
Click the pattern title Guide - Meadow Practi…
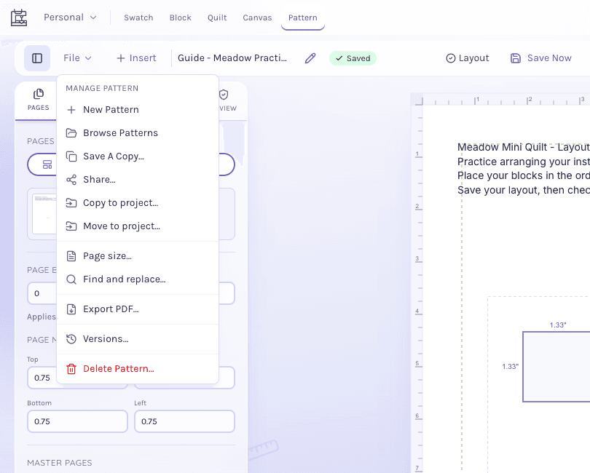tap(232, 58)
